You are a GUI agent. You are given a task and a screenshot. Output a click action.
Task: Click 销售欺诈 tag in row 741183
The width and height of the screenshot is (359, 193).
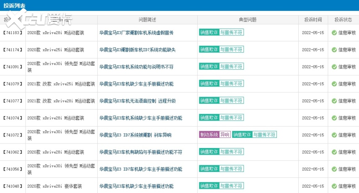coord(209,32)
